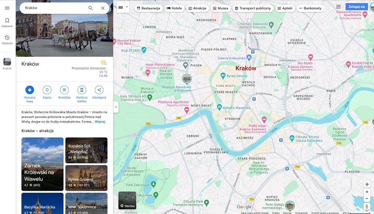Viewport: 374px width, 214px height.
Task: Open Ostatnie recent history
Action: tap(7, 40)
